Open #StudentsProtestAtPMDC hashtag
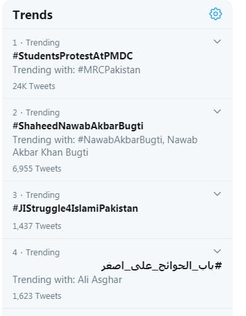The height and width of the screenshot is (316, 246). (x=73, y=56)
